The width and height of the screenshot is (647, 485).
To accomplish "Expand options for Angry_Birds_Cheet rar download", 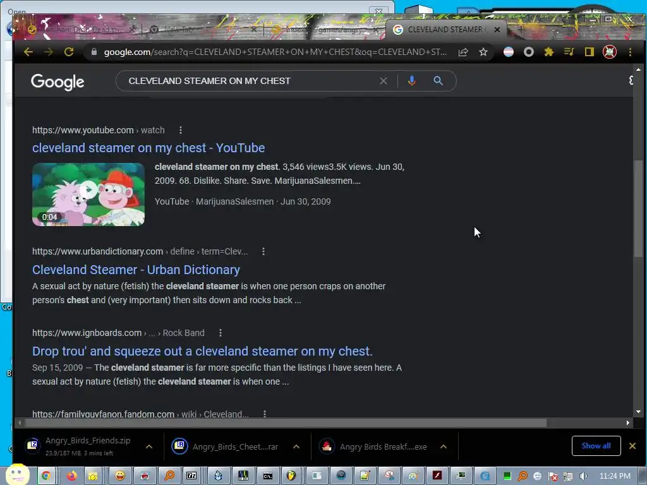I will pyautogui.click(x=296, y=446).
